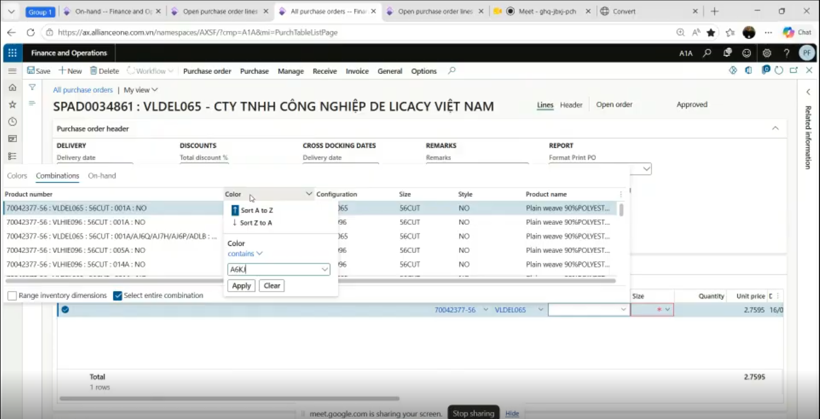Open Power Apps diamond icon
820x419 pixels.
[x=733, y=70]
